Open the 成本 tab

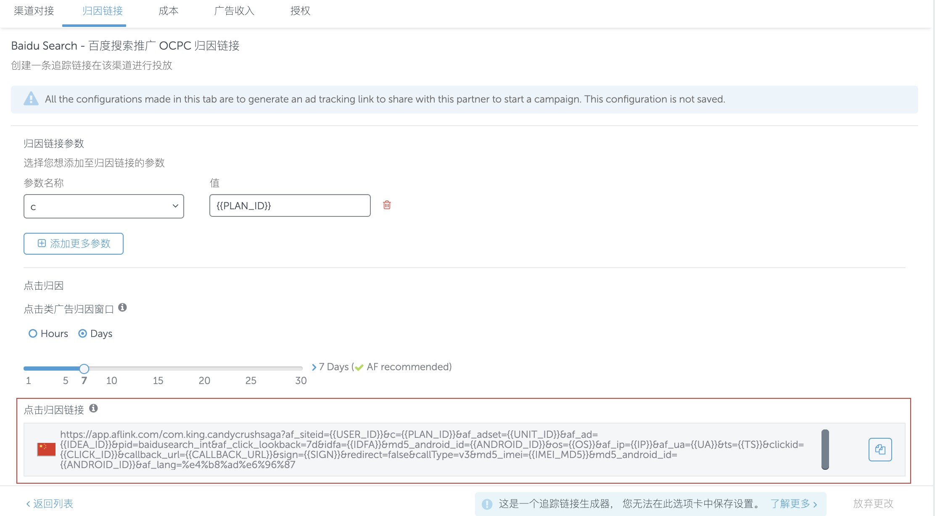point(169,11)
